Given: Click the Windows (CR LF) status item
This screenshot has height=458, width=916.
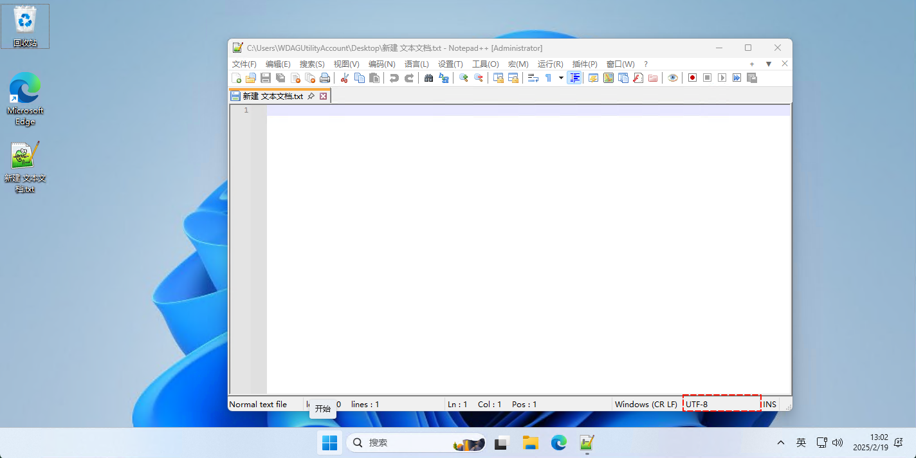Looking at the screenshot, I should click(x=645, y=404).
